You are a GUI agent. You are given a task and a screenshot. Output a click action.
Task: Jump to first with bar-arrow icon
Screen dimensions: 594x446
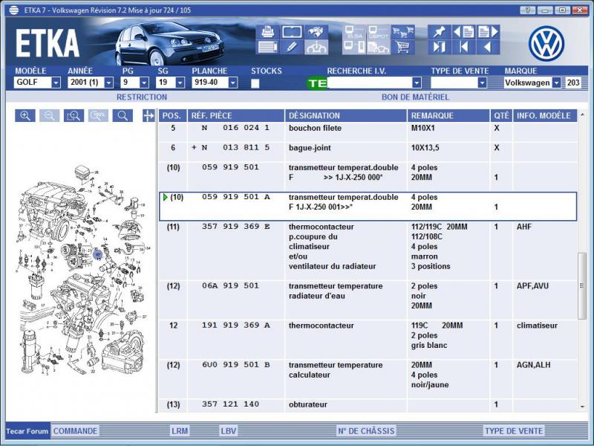(463, 48)
